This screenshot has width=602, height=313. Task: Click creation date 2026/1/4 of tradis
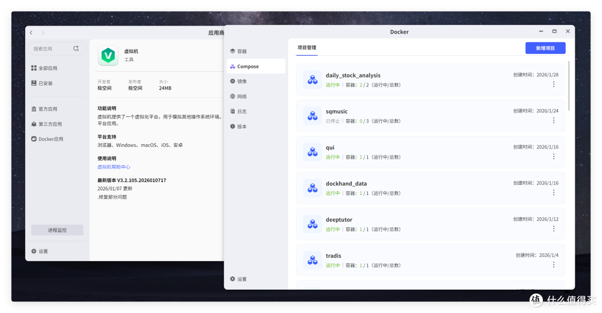pos(548,255)
